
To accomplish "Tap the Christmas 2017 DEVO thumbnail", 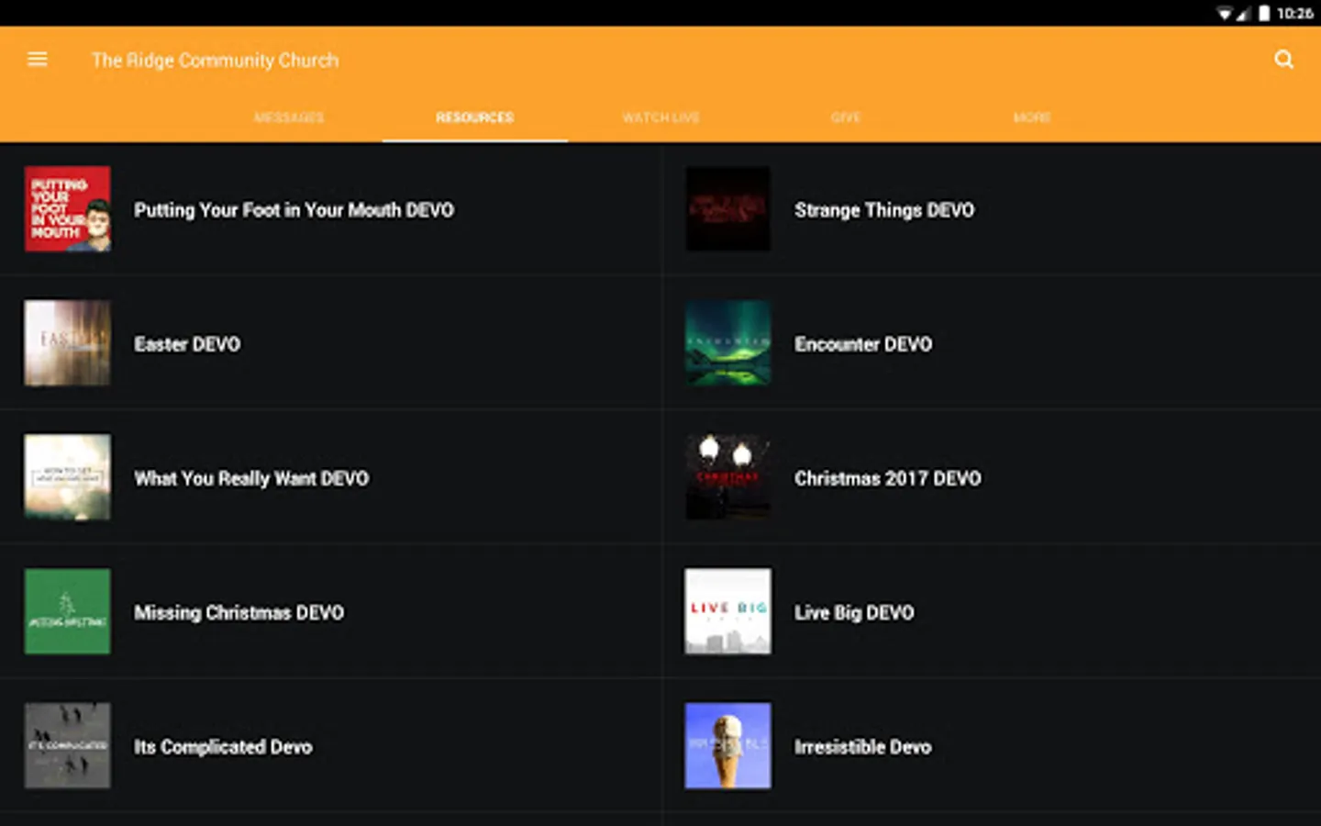I will pyautogui.click(x=728, y=477).
